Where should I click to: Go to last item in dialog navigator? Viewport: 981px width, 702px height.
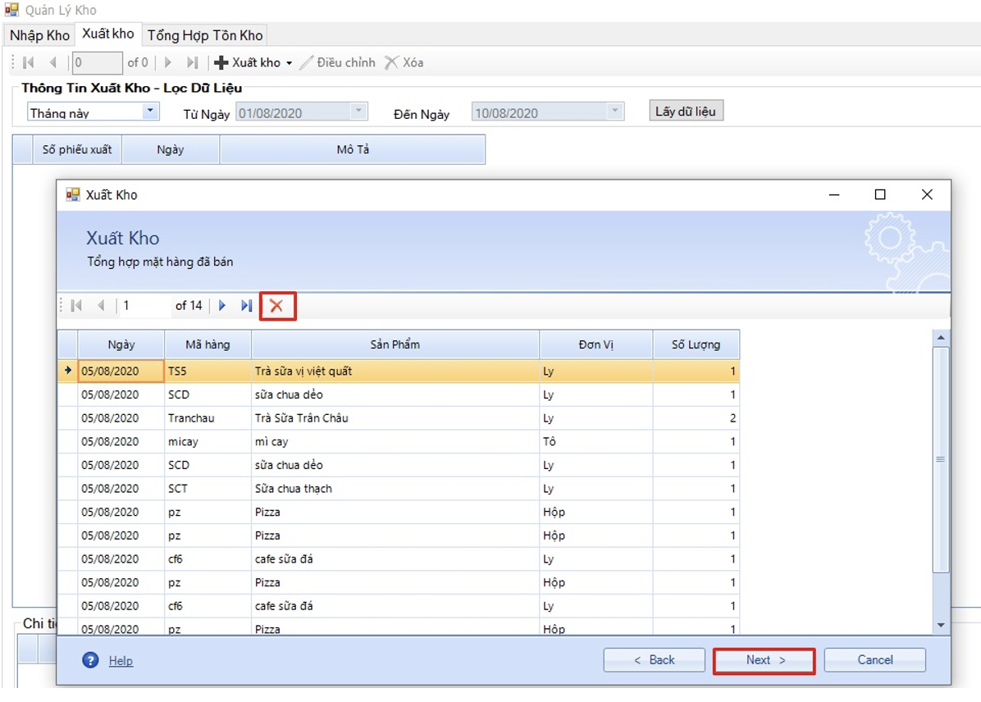click(247, 305)
